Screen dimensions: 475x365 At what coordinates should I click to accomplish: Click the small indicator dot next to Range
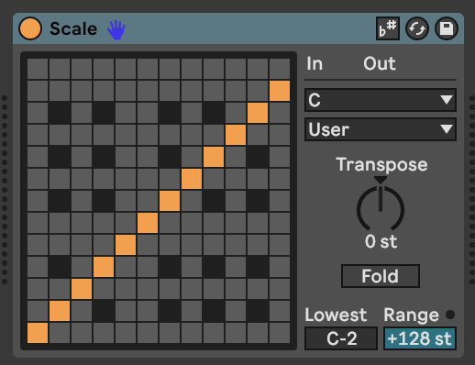(x=450, y=315)
